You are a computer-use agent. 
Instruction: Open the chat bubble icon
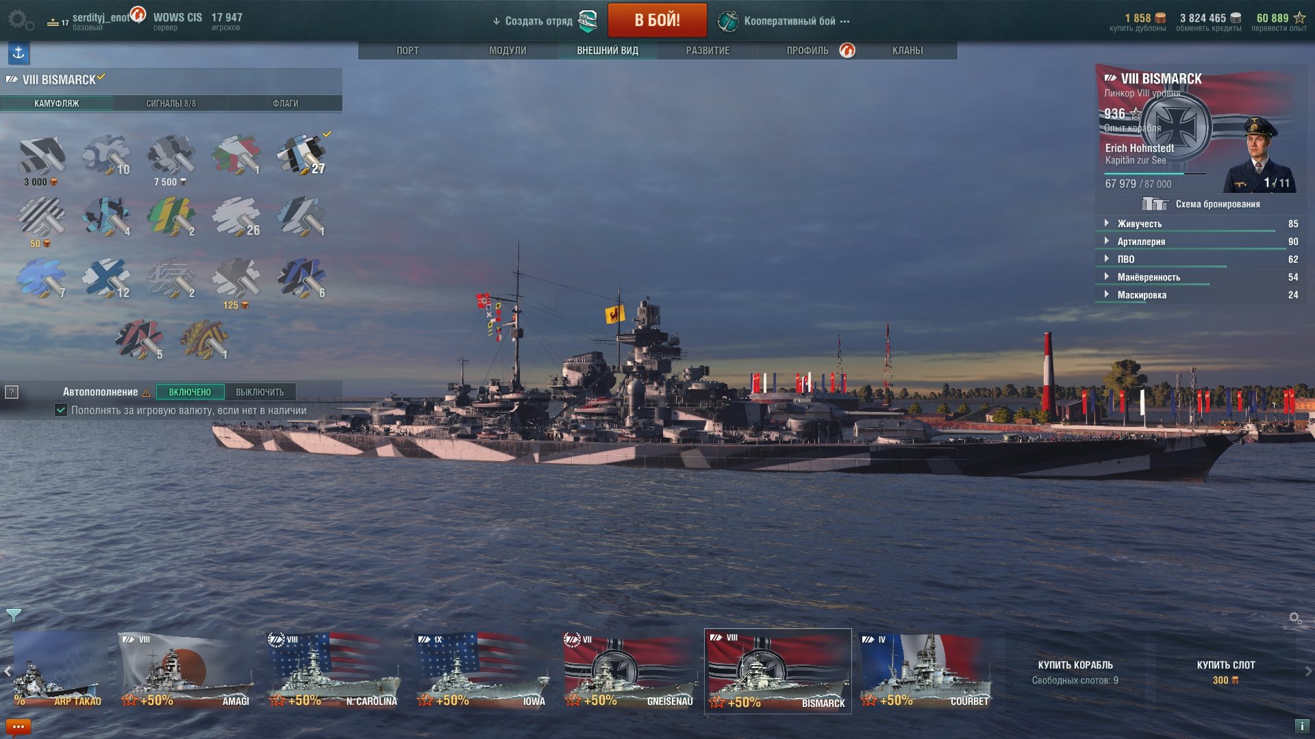[x=18, y=727]
